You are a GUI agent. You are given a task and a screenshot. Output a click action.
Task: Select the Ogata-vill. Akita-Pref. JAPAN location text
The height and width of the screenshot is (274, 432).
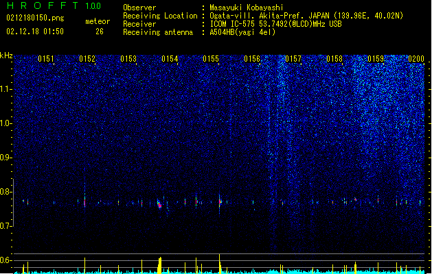[306, 16]
